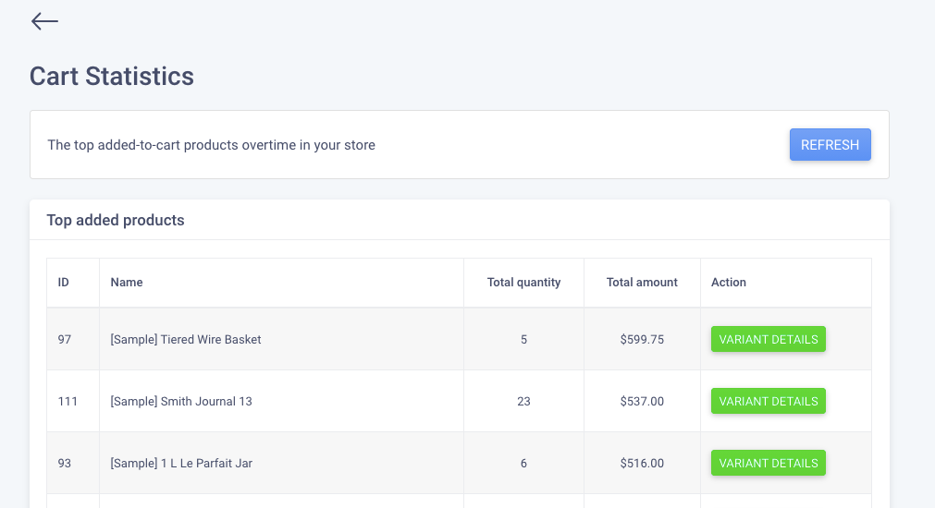The height and width of the screenshot is (508, 935).
Task: Click product ID 93 cell
Action: [65, 464]
